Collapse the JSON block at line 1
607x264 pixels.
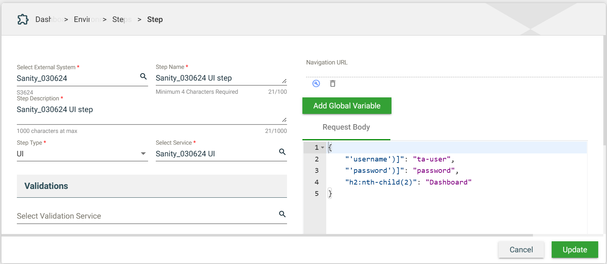[323, 148]
